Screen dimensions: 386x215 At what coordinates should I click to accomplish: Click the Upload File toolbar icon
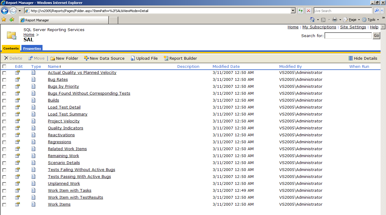coord(133,58)
